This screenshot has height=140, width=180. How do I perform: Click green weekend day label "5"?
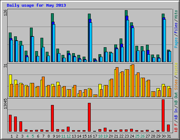coord(33,136)
